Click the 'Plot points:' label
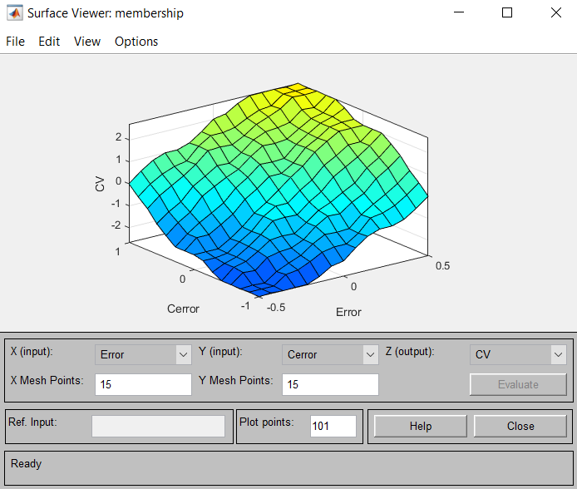 coord(266,422)
